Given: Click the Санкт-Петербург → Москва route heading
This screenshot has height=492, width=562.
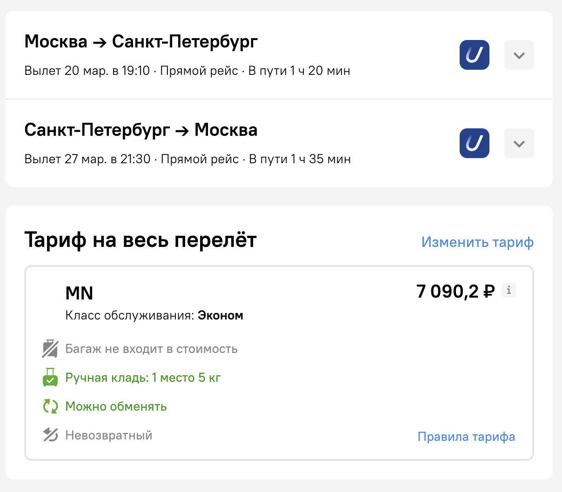Looking at the screenshot, I should pyautogui.click(x=141, y=130).
